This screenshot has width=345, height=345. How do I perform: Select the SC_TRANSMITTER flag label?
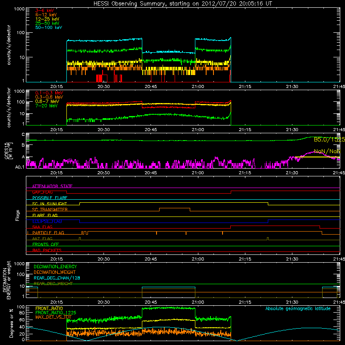50,210
